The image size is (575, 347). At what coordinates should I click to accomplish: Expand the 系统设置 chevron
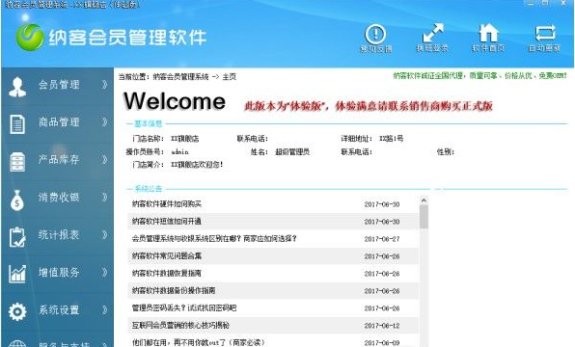pos(104,310)
